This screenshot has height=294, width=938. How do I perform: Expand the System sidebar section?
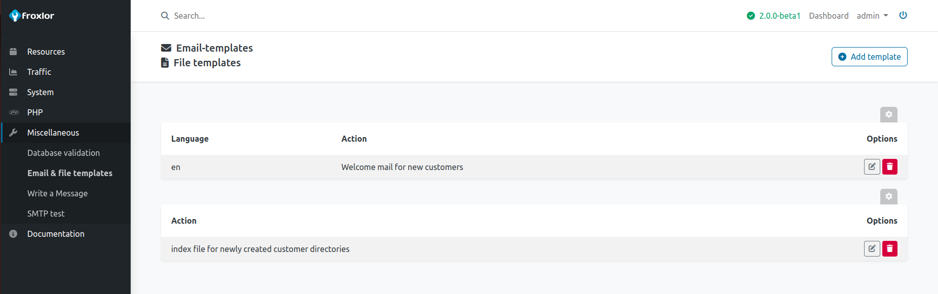click(41, 92)
